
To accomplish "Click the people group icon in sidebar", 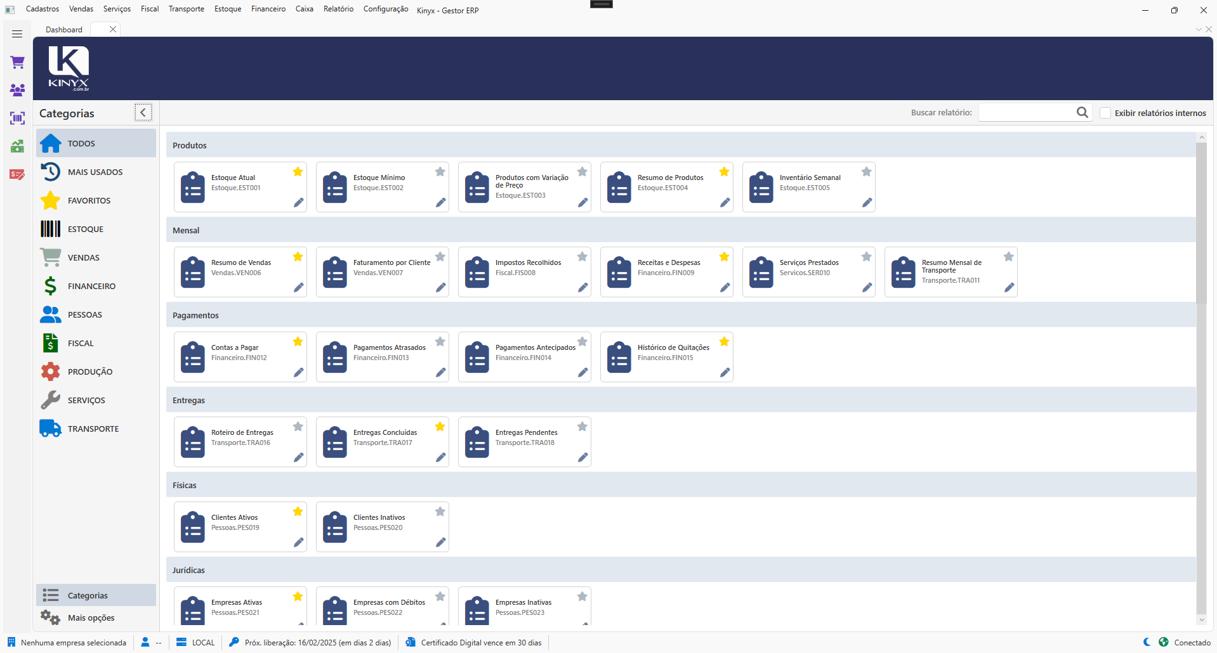I will coord(17,90).
